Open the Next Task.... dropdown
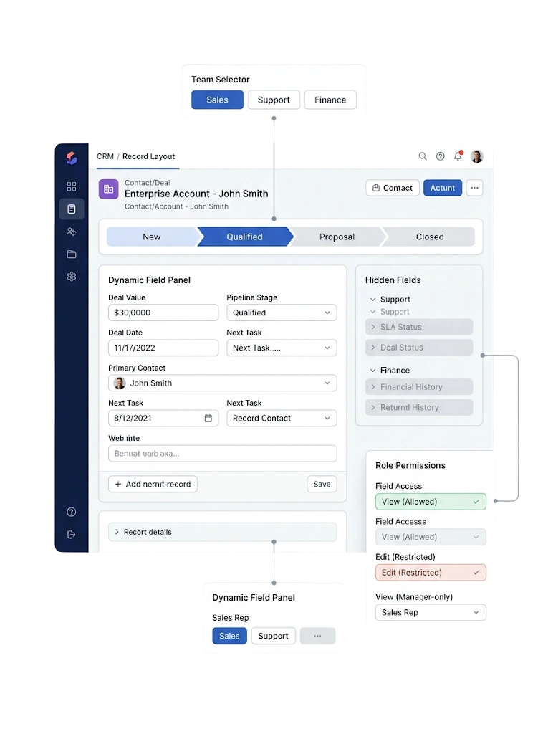 coord(282,348)
